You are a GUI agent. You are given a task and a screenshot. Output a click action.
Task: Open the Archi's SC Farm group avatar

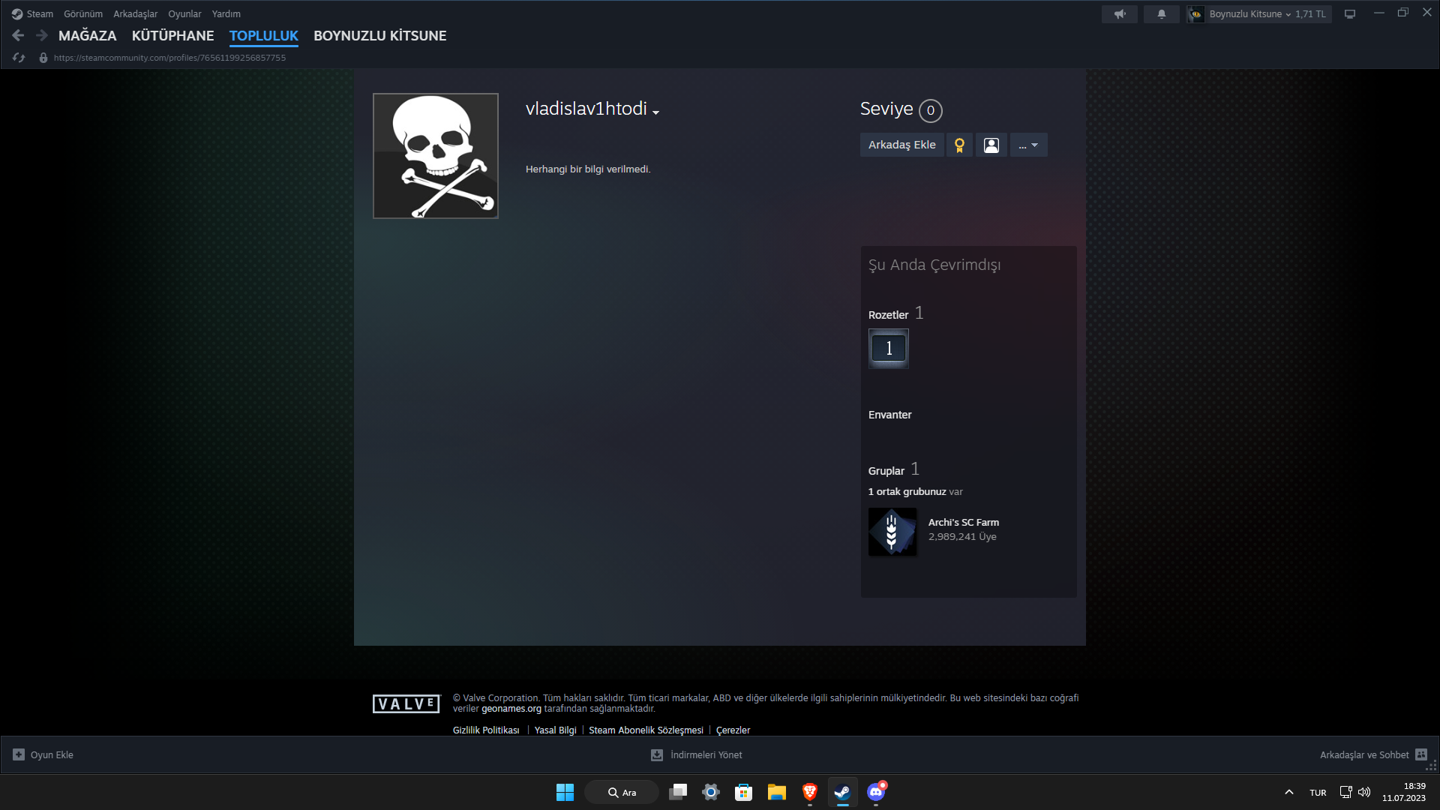[x=892, y=532]
